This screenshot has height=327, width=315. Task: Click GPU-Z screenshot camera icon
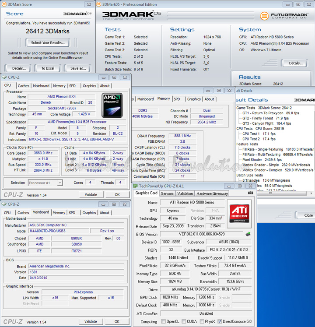(x=251, y=193)
